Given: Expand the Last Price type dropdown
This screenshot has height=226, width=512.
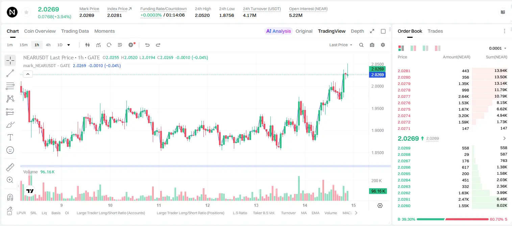Looking at the screenshot, I should tap(341, 45).
